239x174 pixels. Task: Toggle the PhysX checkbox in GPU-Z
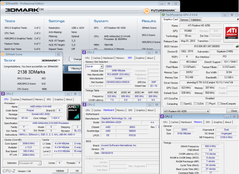coord(207,104)
